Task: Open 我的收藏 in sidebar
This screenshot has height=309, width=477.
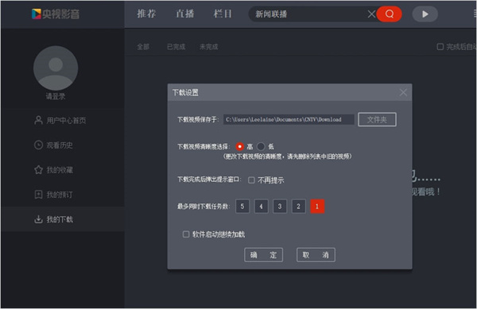Action: tap(62, 169)
